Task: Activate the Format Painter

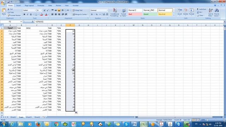Action: [14, 15]
